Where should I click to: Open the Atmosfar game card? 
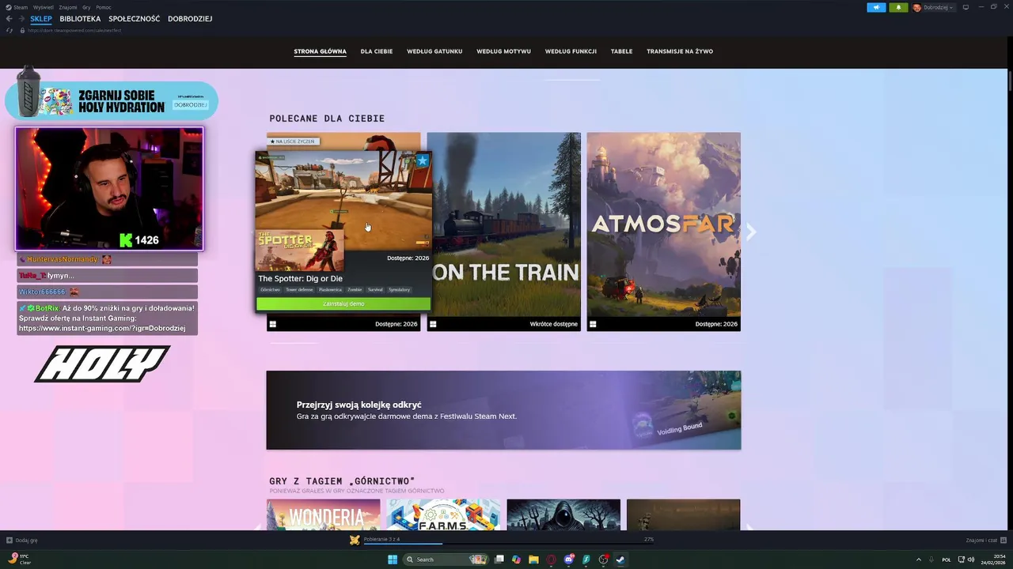[663, 232]
